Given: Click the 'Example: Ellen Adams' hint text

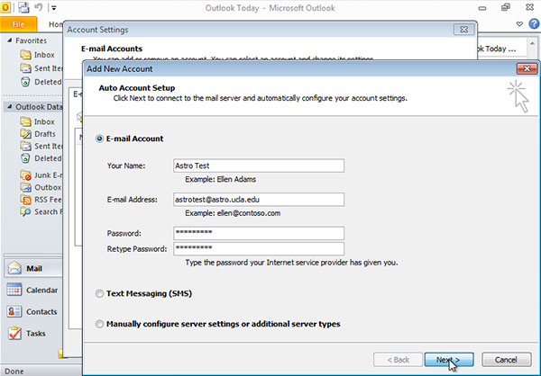Looking at the screenshot, I should click(x=221, y=179).
